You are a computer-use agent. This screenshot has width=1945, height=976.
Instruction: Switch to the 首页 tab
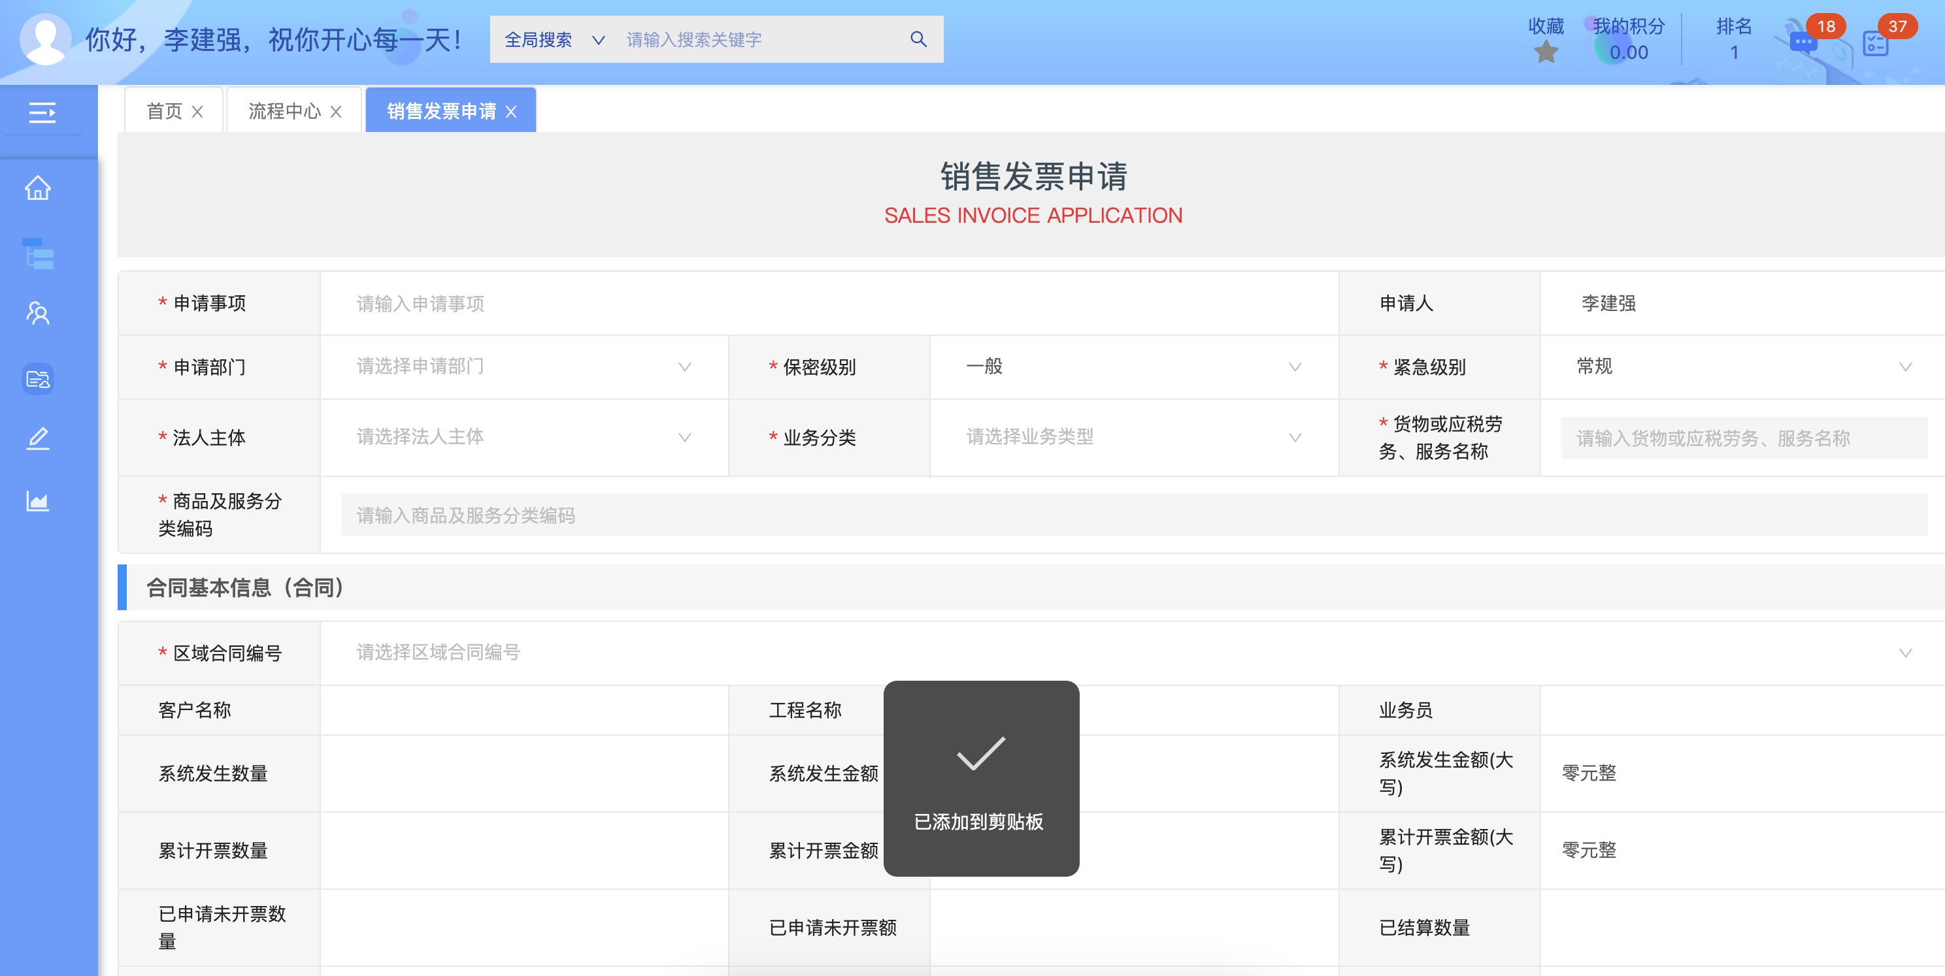click(x=164, y=112)
